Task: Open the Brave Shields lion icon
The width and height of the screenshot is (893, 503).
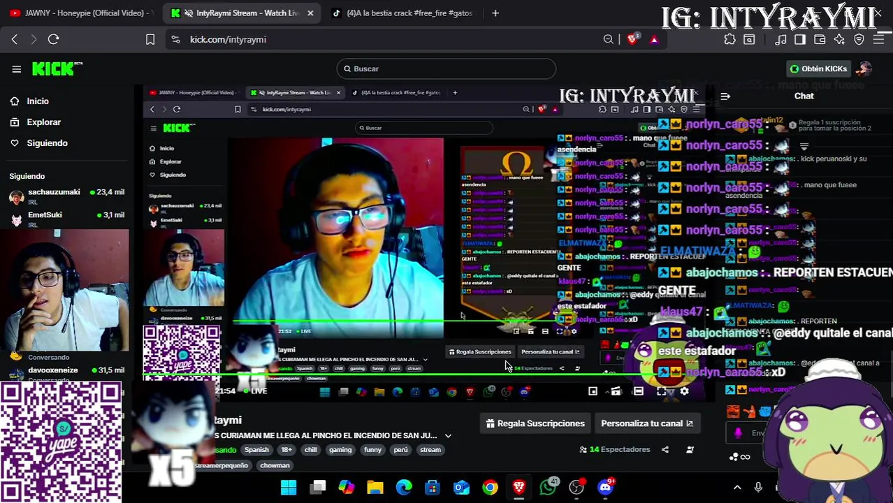Action: pyautogui.click(x=632, y=40)
